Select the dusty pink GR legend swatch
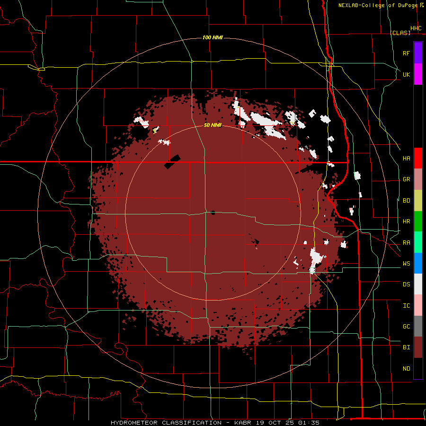426x426 pixels. pos(418,179)
